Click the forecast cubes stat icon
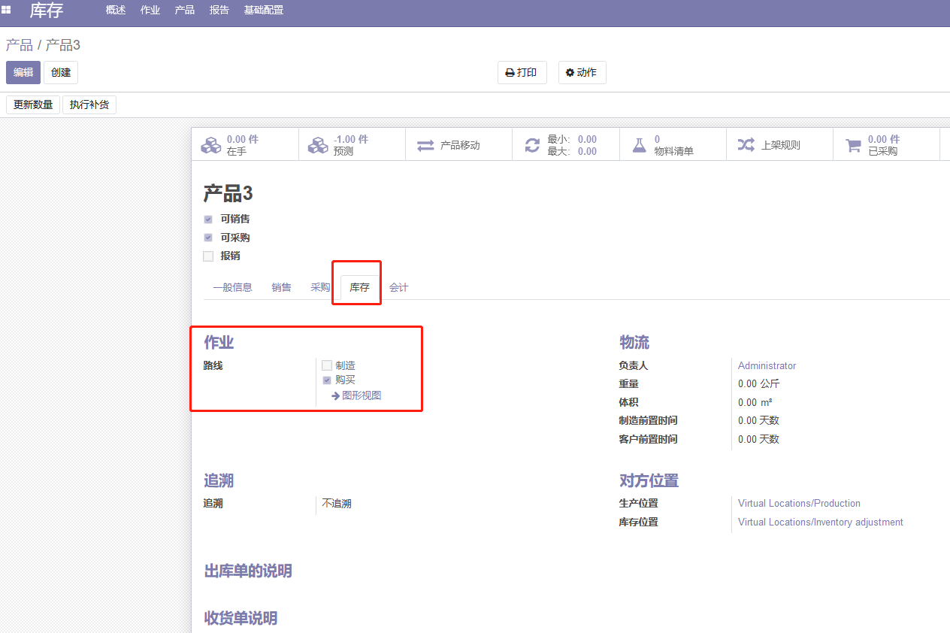This screenshot has width=950, height=633. (x=318, y=145)
